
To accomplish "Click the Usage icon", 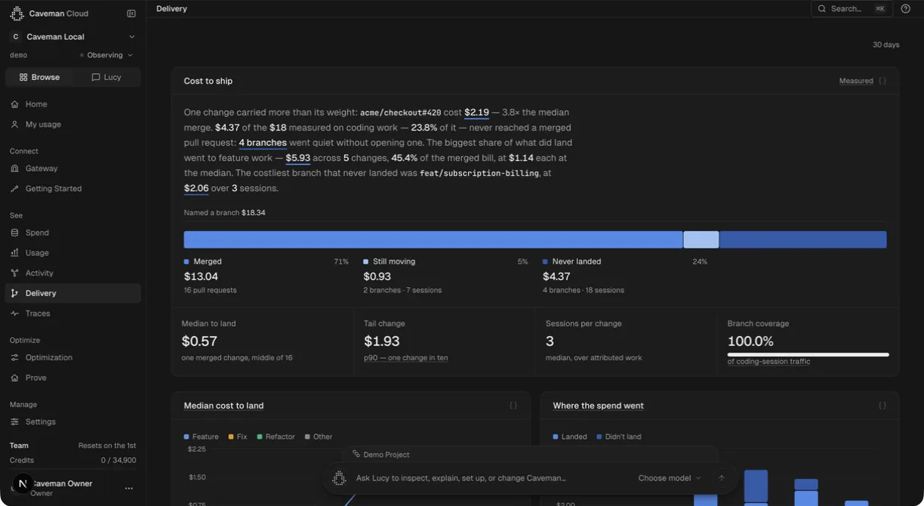I will coord(14,253).
